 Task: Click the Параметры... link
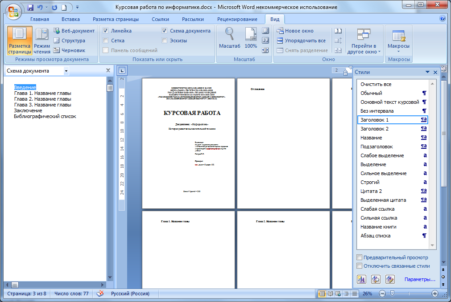click(420, 279)
